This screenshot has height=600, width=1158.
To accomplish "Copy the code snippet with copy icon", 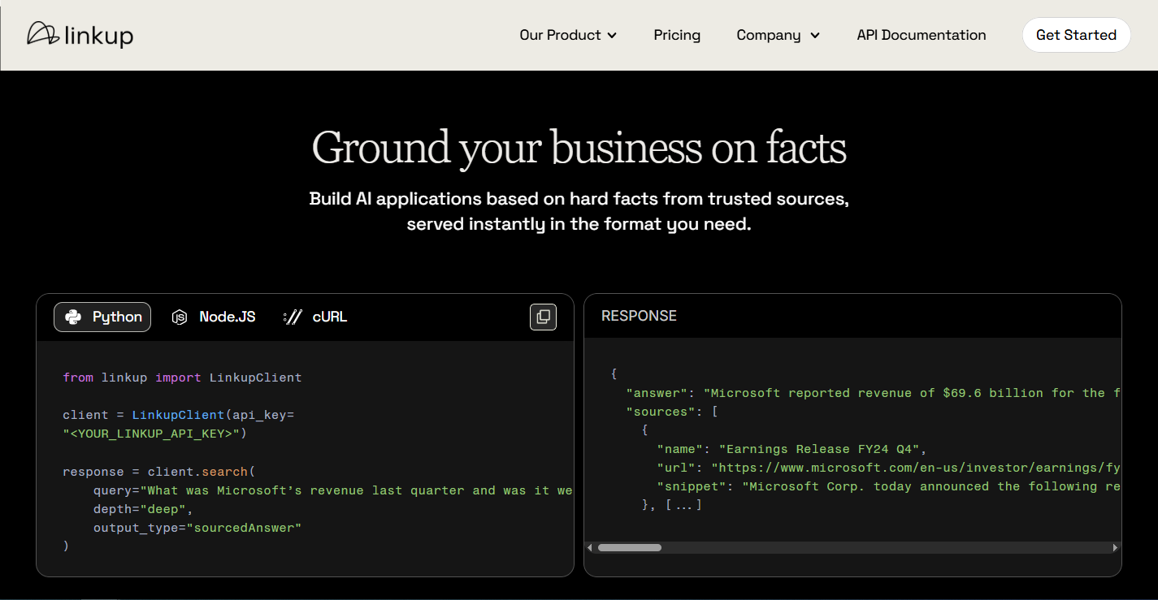I will point(543,317).
